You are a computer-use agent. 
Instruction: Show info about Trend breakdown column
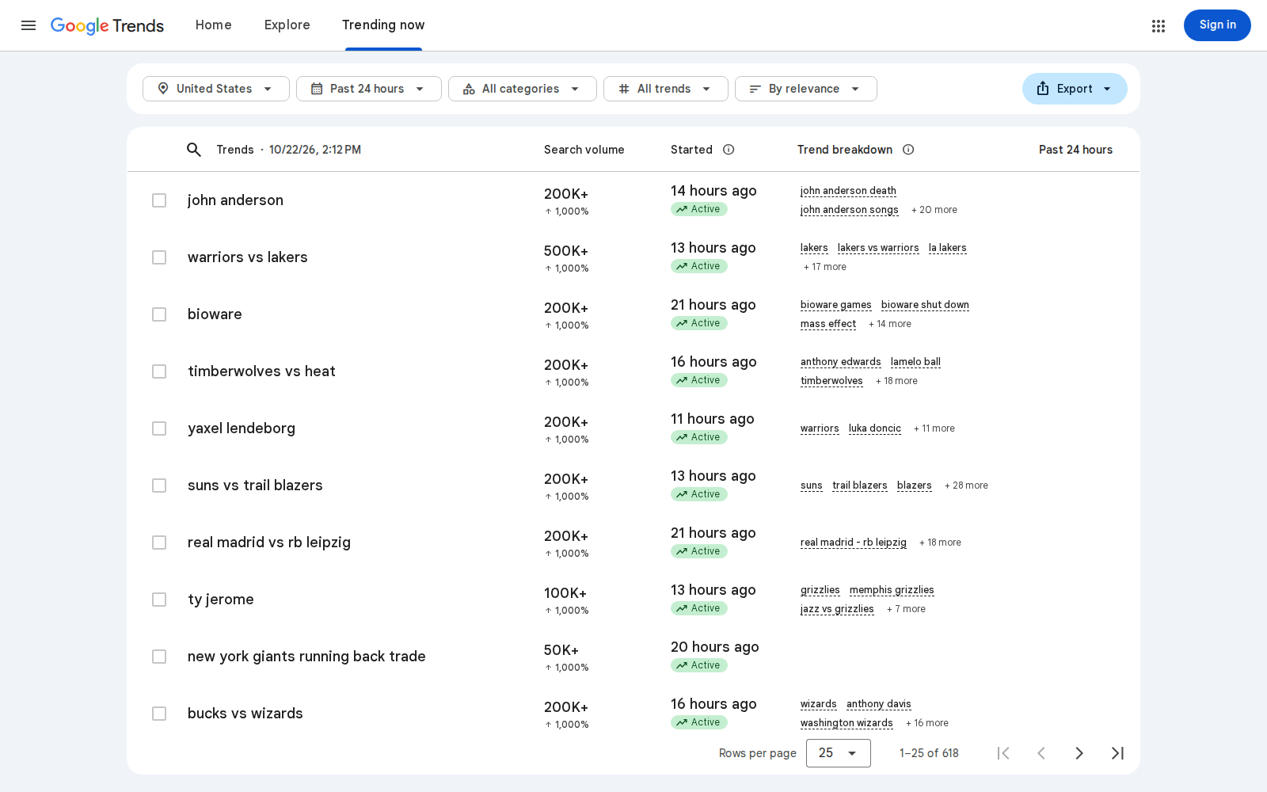pyautogui.click(x=908, y=150)
